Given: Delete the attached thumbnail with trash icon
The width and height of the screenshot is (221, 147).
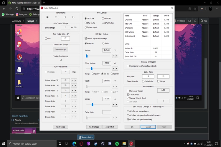Looking at the screenshot, I should click(x=34, y=131).
